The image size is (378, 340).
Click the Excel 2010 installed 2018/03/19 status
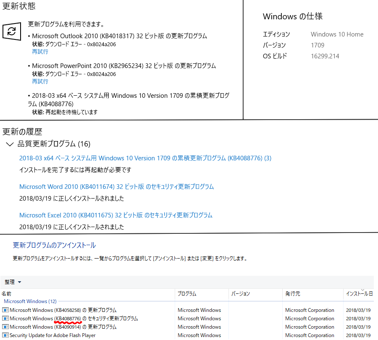[71, 227]
